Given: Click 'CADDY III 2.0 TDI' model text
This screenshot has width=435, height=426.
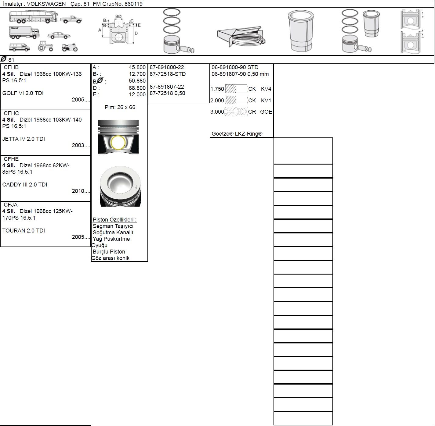Looking at the screenshot, I should [x=25, y=185].
